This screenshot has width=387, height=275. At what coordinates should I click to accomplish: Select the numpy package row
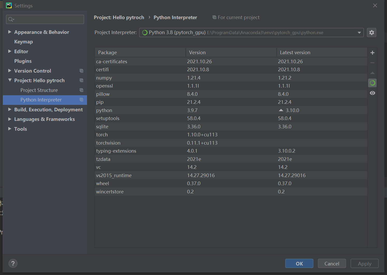(x=231, y=78)
